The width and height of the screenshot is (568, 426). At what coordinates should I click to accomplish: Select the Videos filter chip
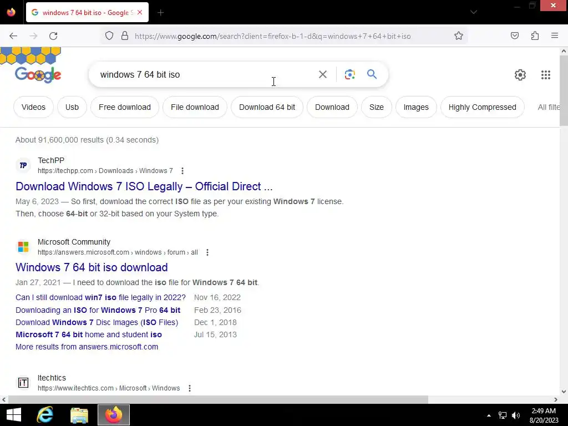(33, 107)
